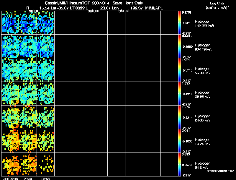Click the Hydrogen 55-90 keV panel at 23:58
Viewport: 236px width, 180px height.
pyautogui.click(x=46, y=70)
